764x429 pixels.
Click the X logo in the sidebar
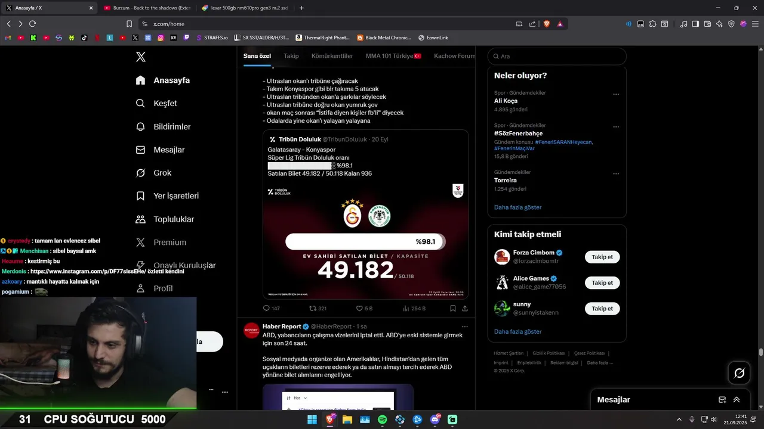140,57
